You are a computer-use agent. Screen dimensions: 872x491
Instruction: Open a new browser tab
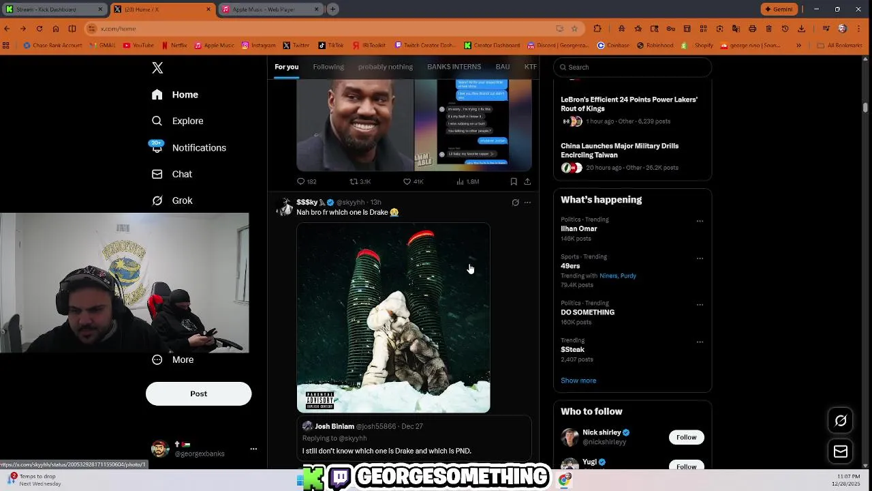tap(332, 10)
